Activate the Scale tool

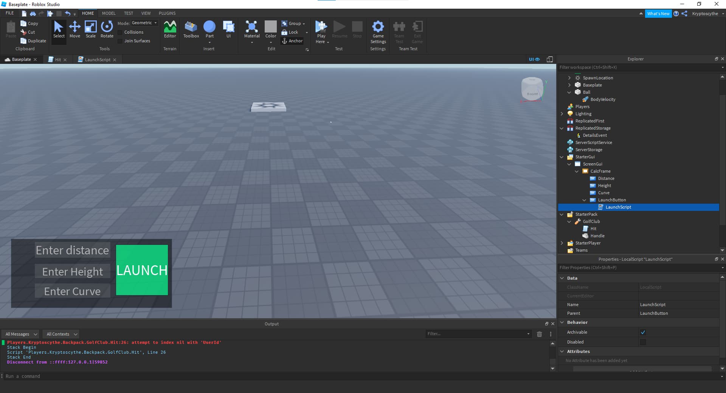(91, 29)
